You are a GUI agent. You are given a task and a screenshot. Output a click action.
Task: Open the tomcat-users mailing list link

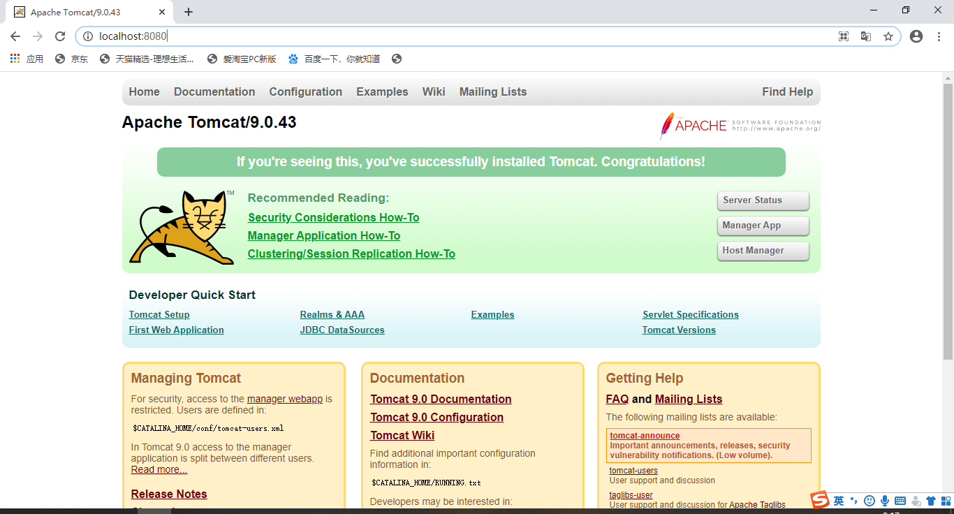[x=633, y=471]
